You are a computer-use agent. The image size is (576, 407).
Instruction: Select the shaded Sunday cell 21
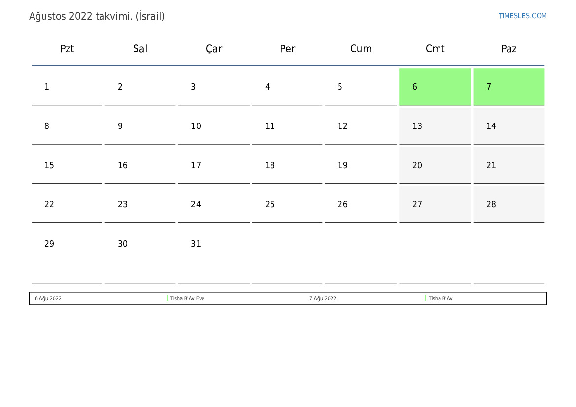point(509,165)
